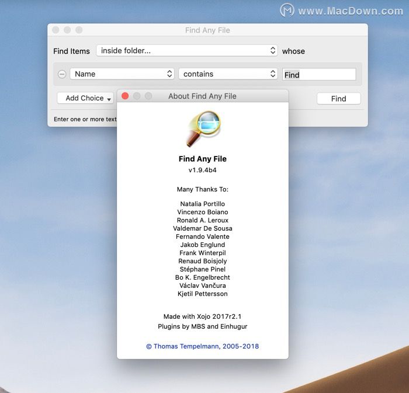Screen dimensions: 409x393
Task: Click the name Jakob Englund
Action: click(x=202, y=245)
